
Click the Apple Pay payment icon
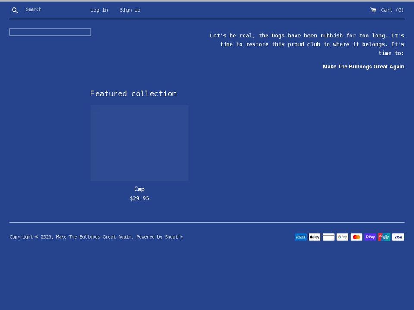tap(314, 237)
